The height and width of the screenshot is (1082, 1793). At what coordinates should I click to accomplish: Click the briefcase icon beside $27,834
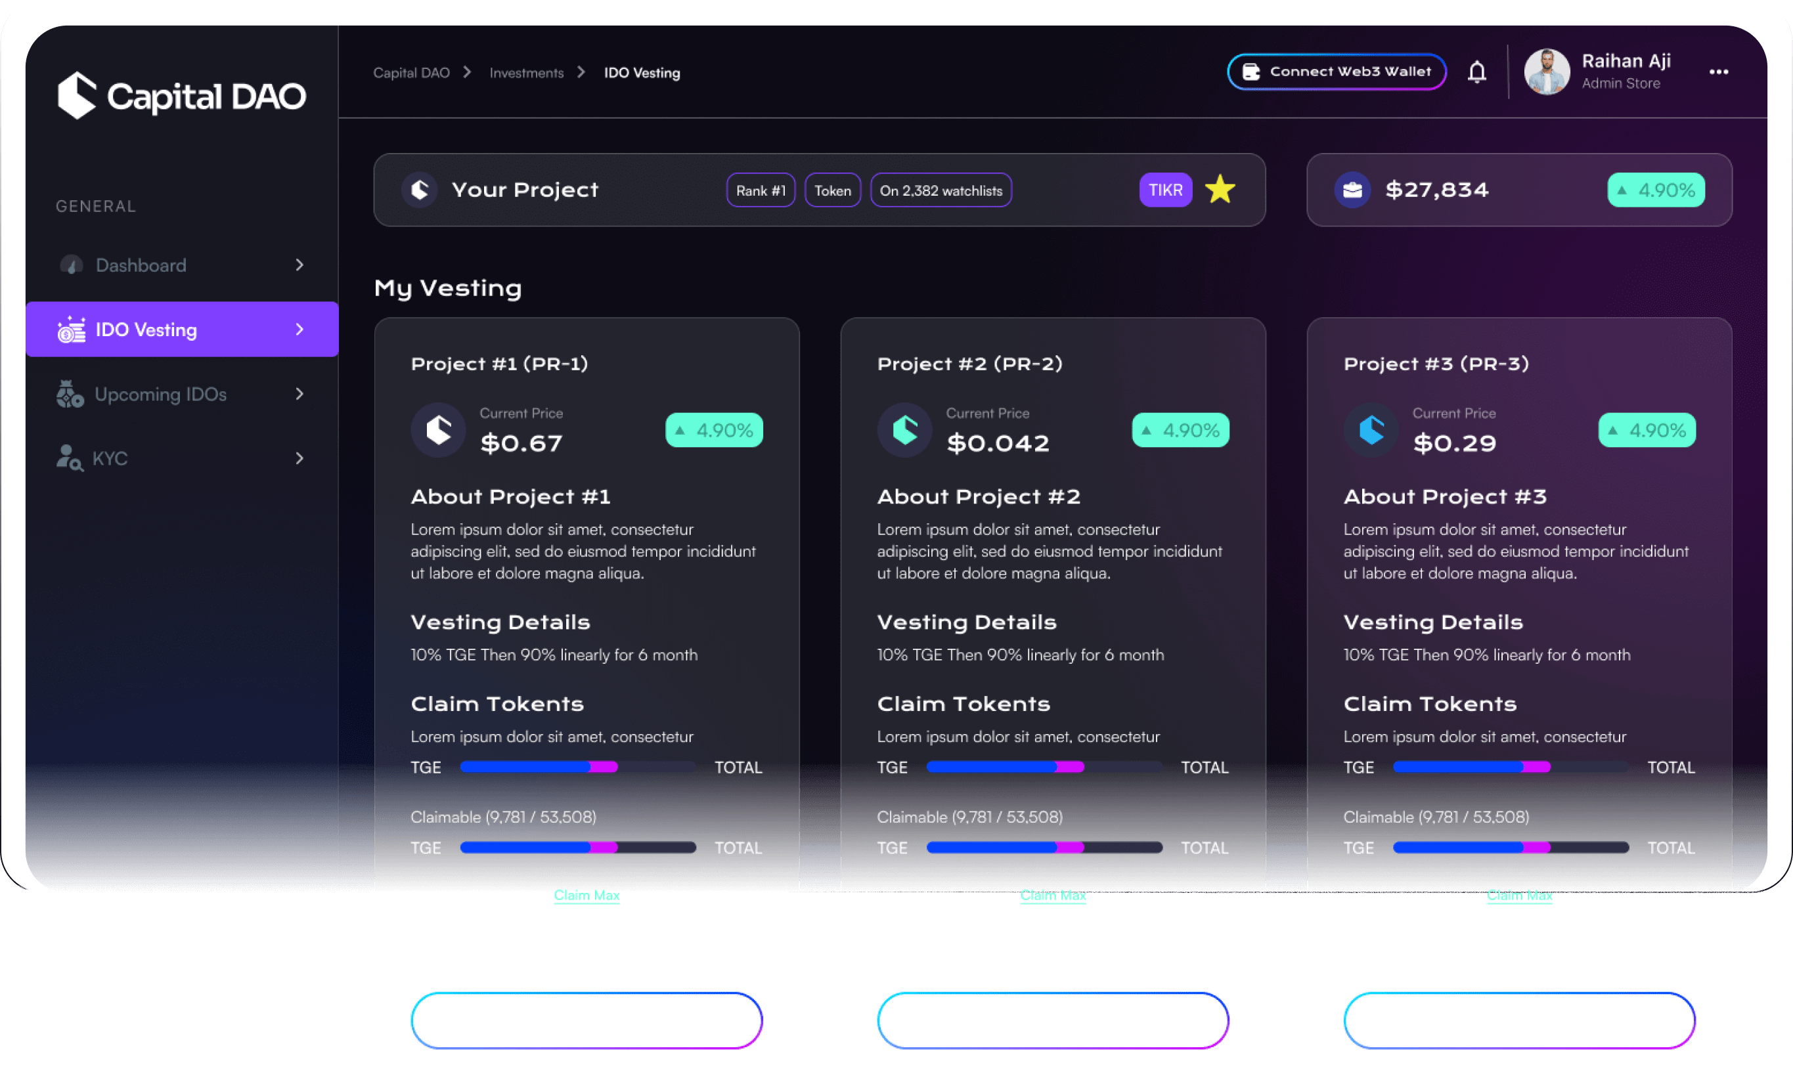1353,190
